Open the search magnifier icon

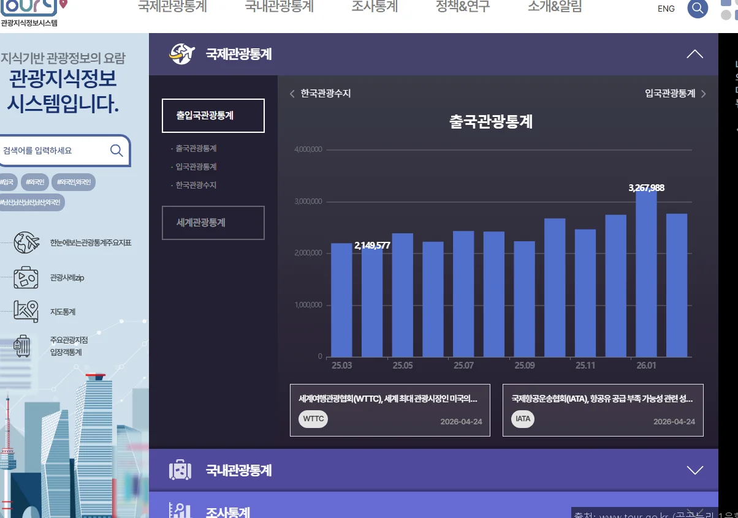[x=698, y=9]
